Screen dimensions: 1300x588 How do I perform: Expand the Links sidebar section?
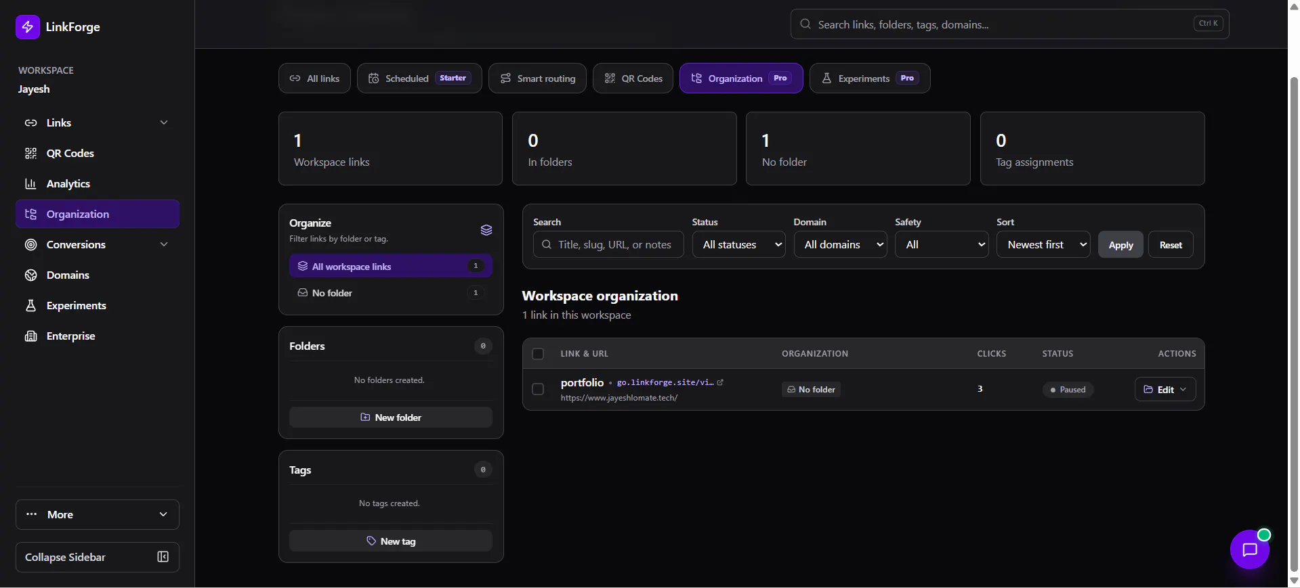[x=98, y=122]
